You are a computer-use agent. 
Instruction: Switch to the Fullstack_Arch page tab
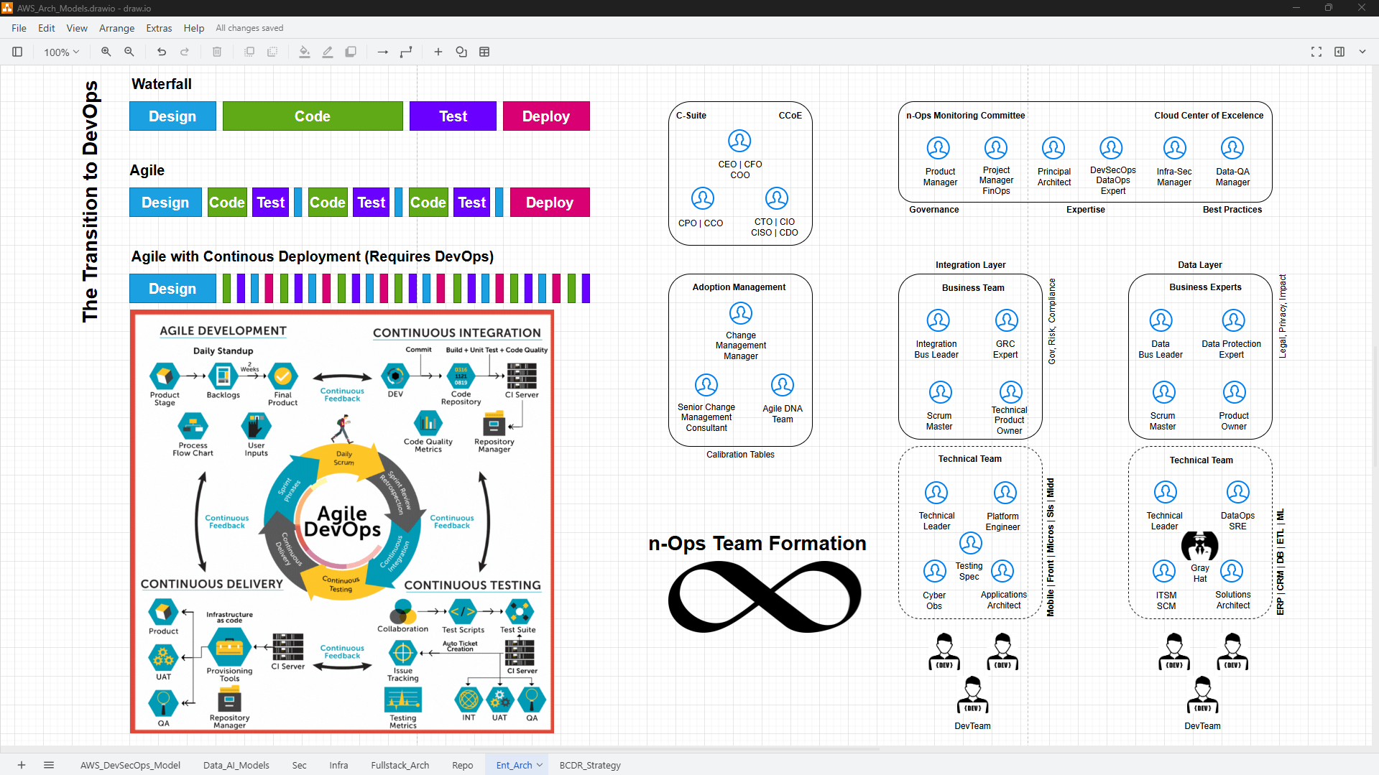[x=400, y=765]
